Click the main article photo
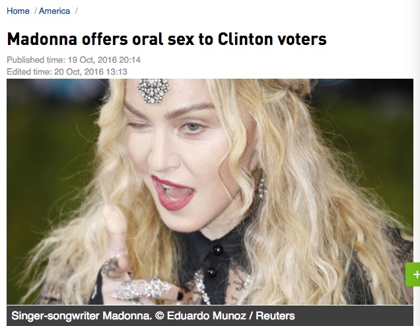This screenshot has height=326, width=420. 210,192
